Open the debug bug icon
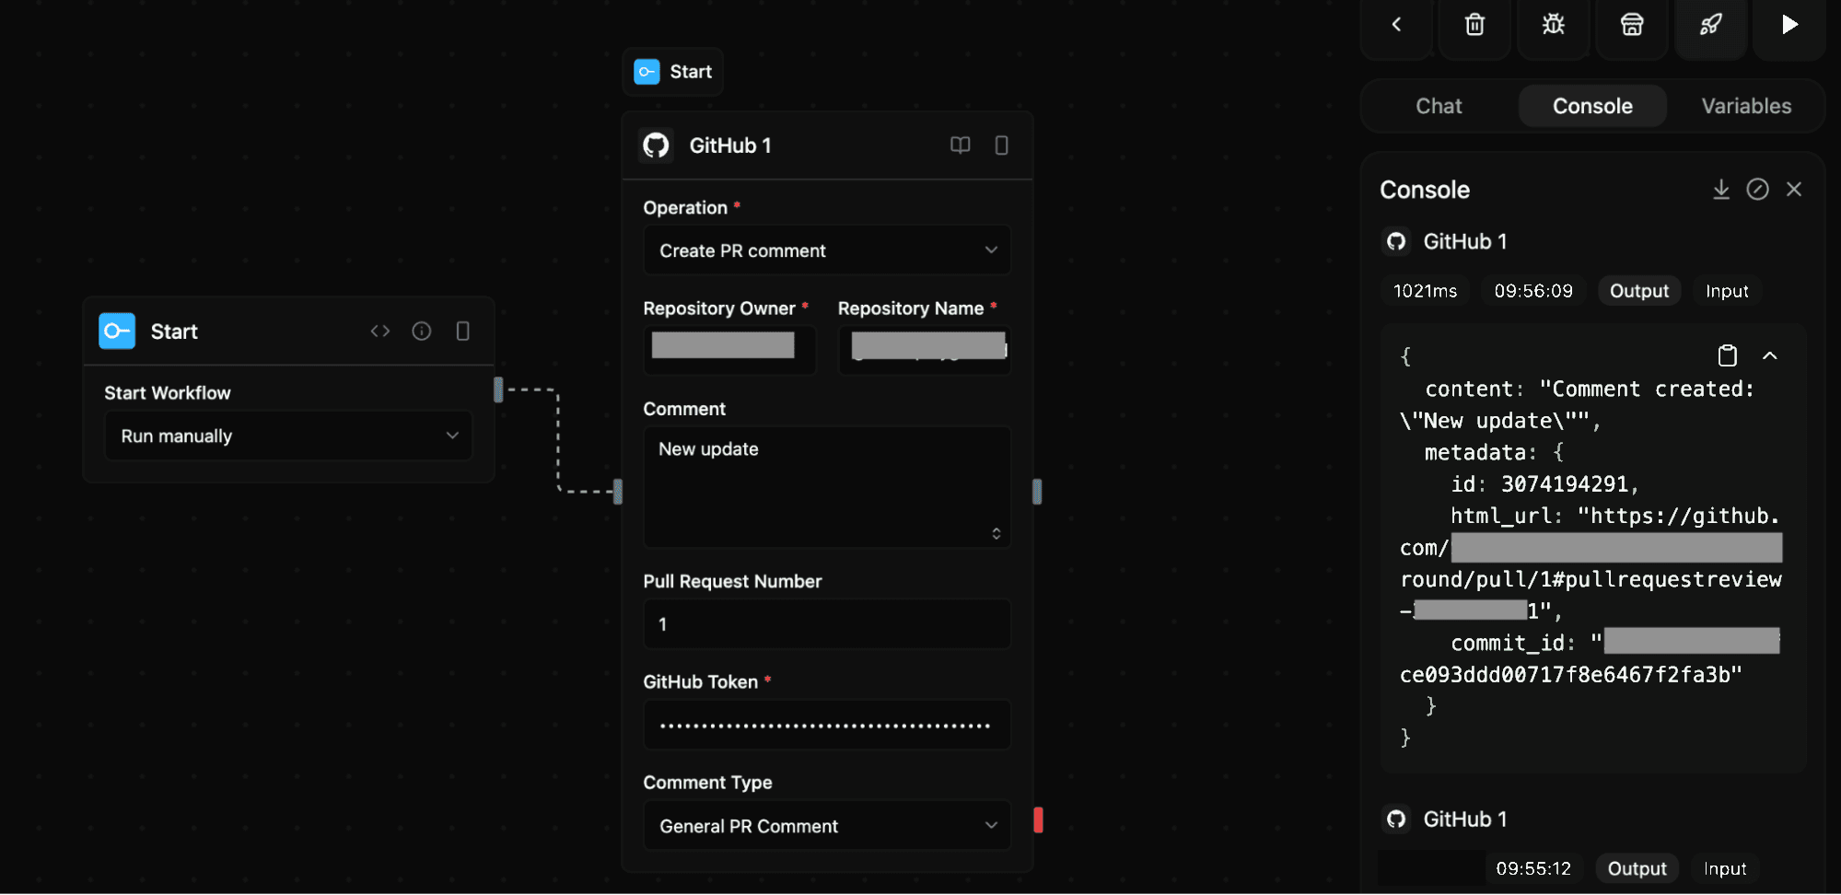This screenshot has height=895, width=1841. [1553, 25]
